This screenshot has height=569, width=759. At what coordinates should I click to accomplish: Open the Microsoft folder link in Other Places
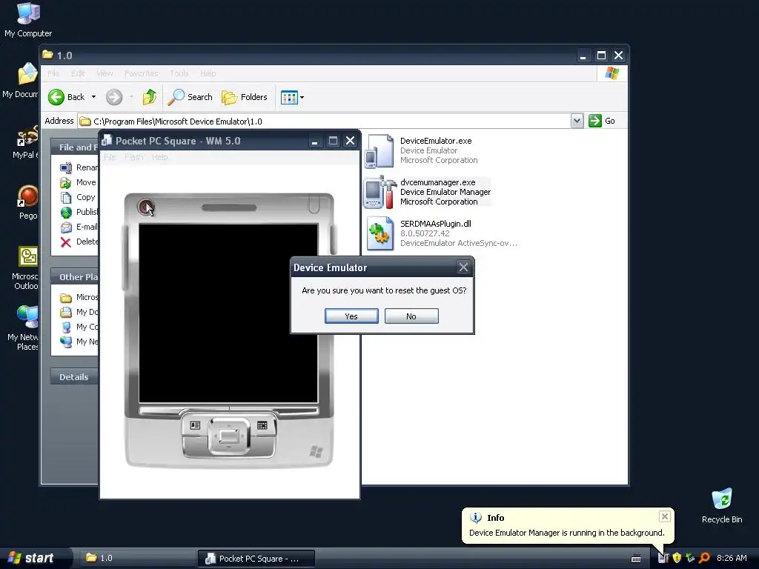[79, 297]
